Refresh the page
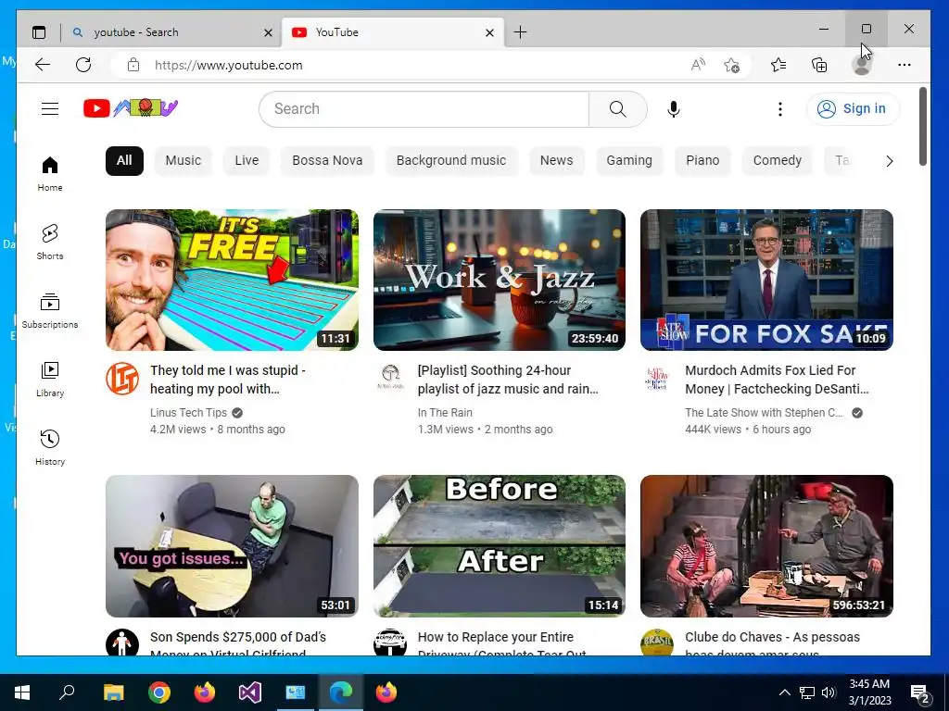This screenshot has height=711, width=949. coord(83,65)
